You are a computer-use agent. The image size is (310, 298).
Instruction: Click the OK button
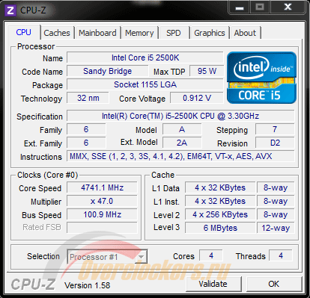(273, 284)
